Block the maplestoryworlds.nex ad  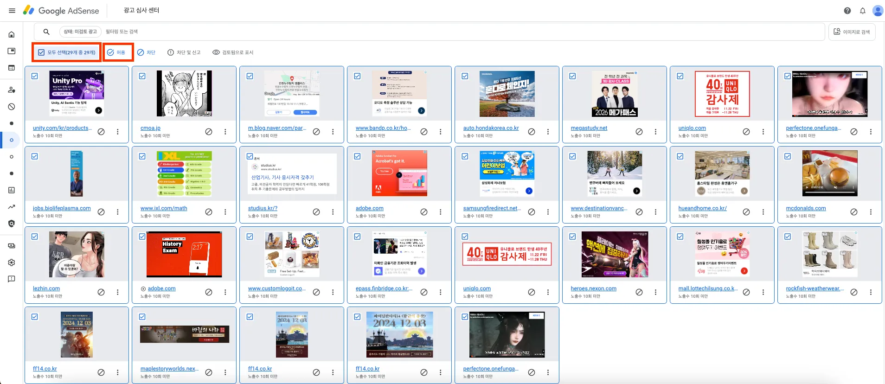point(209,372)
